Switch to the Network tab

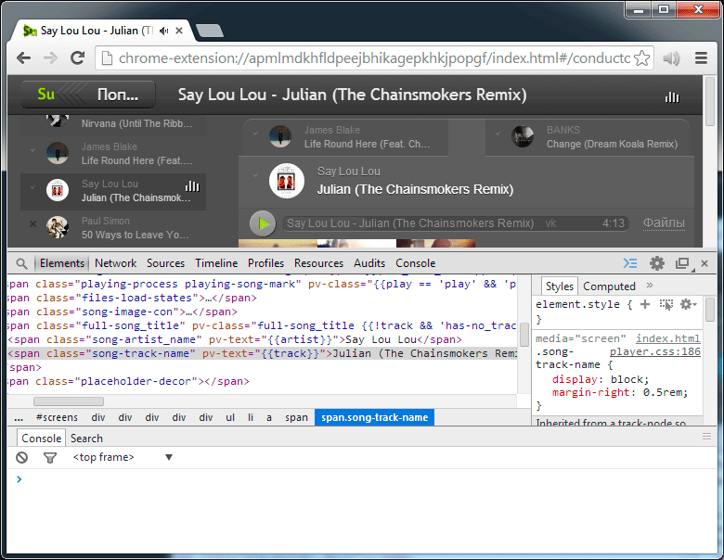coord(115,263)
